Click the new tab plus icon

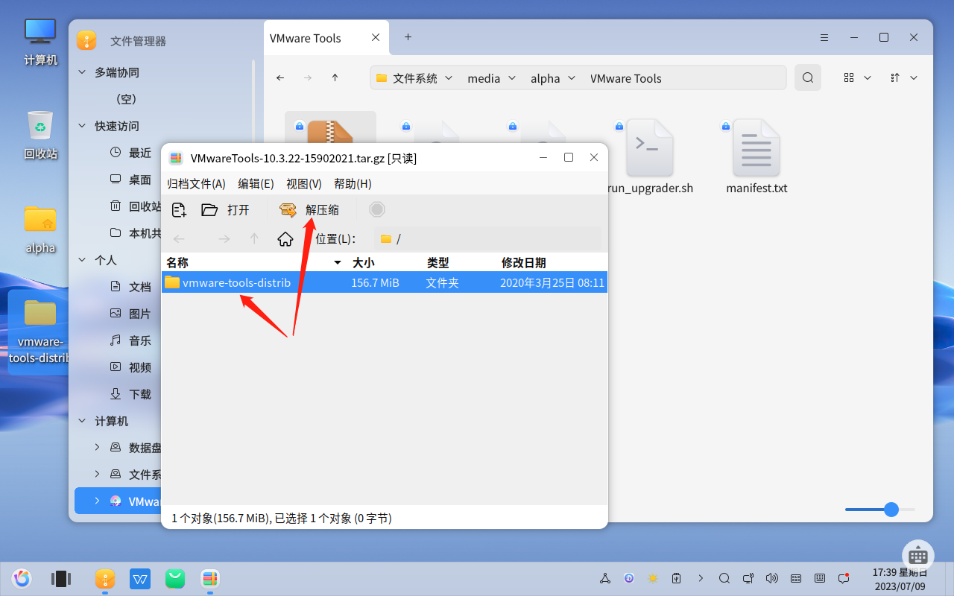click(408, 37)
